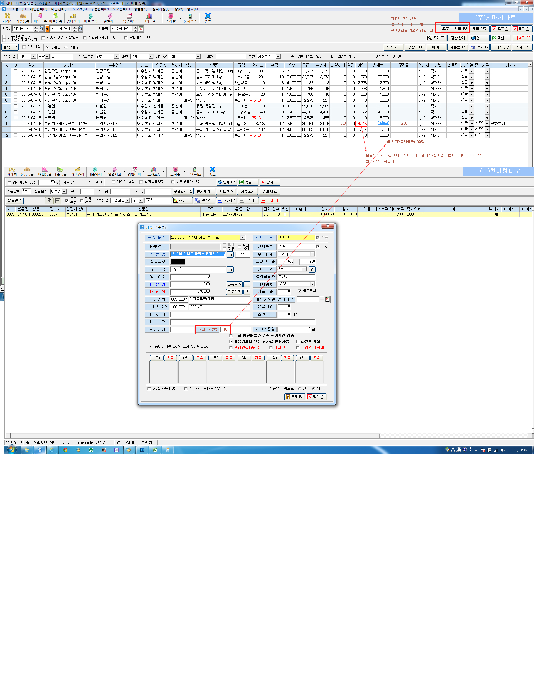Open 주문관리(O) menu
534x696 pixels.
(x=100, y=9)
